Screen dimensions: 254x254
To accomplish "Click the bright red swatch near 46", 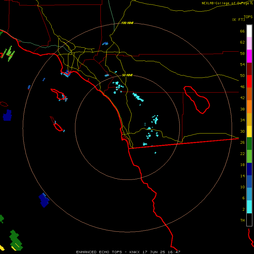I will (249, 81).
